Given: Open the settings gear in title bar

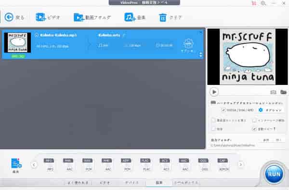Looking at the screenshot, I should point(263,3).
